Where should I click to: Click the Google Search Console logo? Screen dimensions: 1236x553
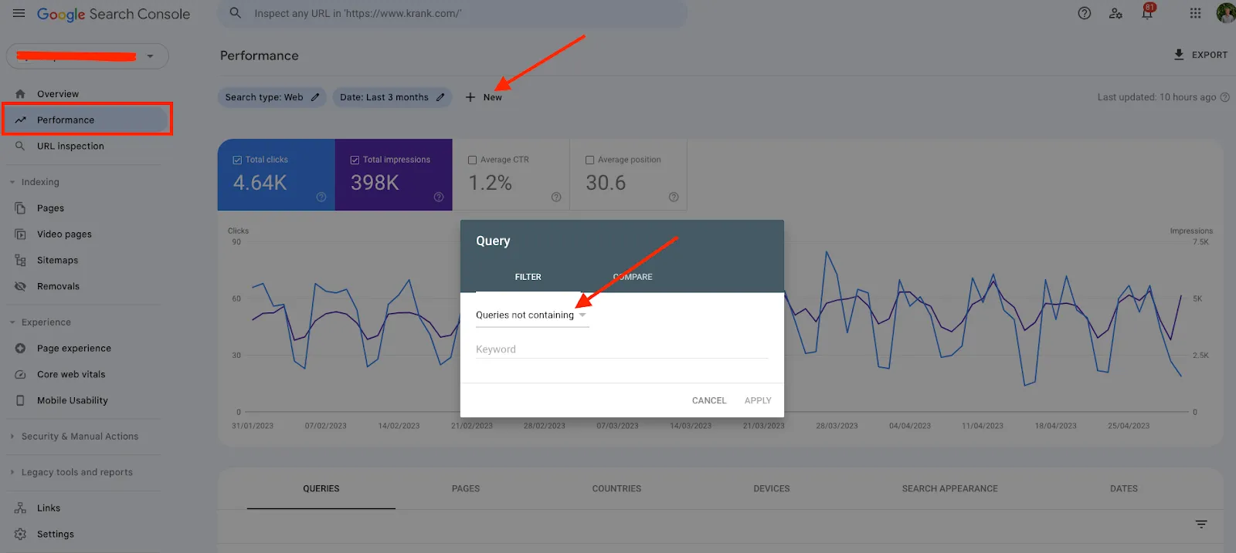pos(114,14)
